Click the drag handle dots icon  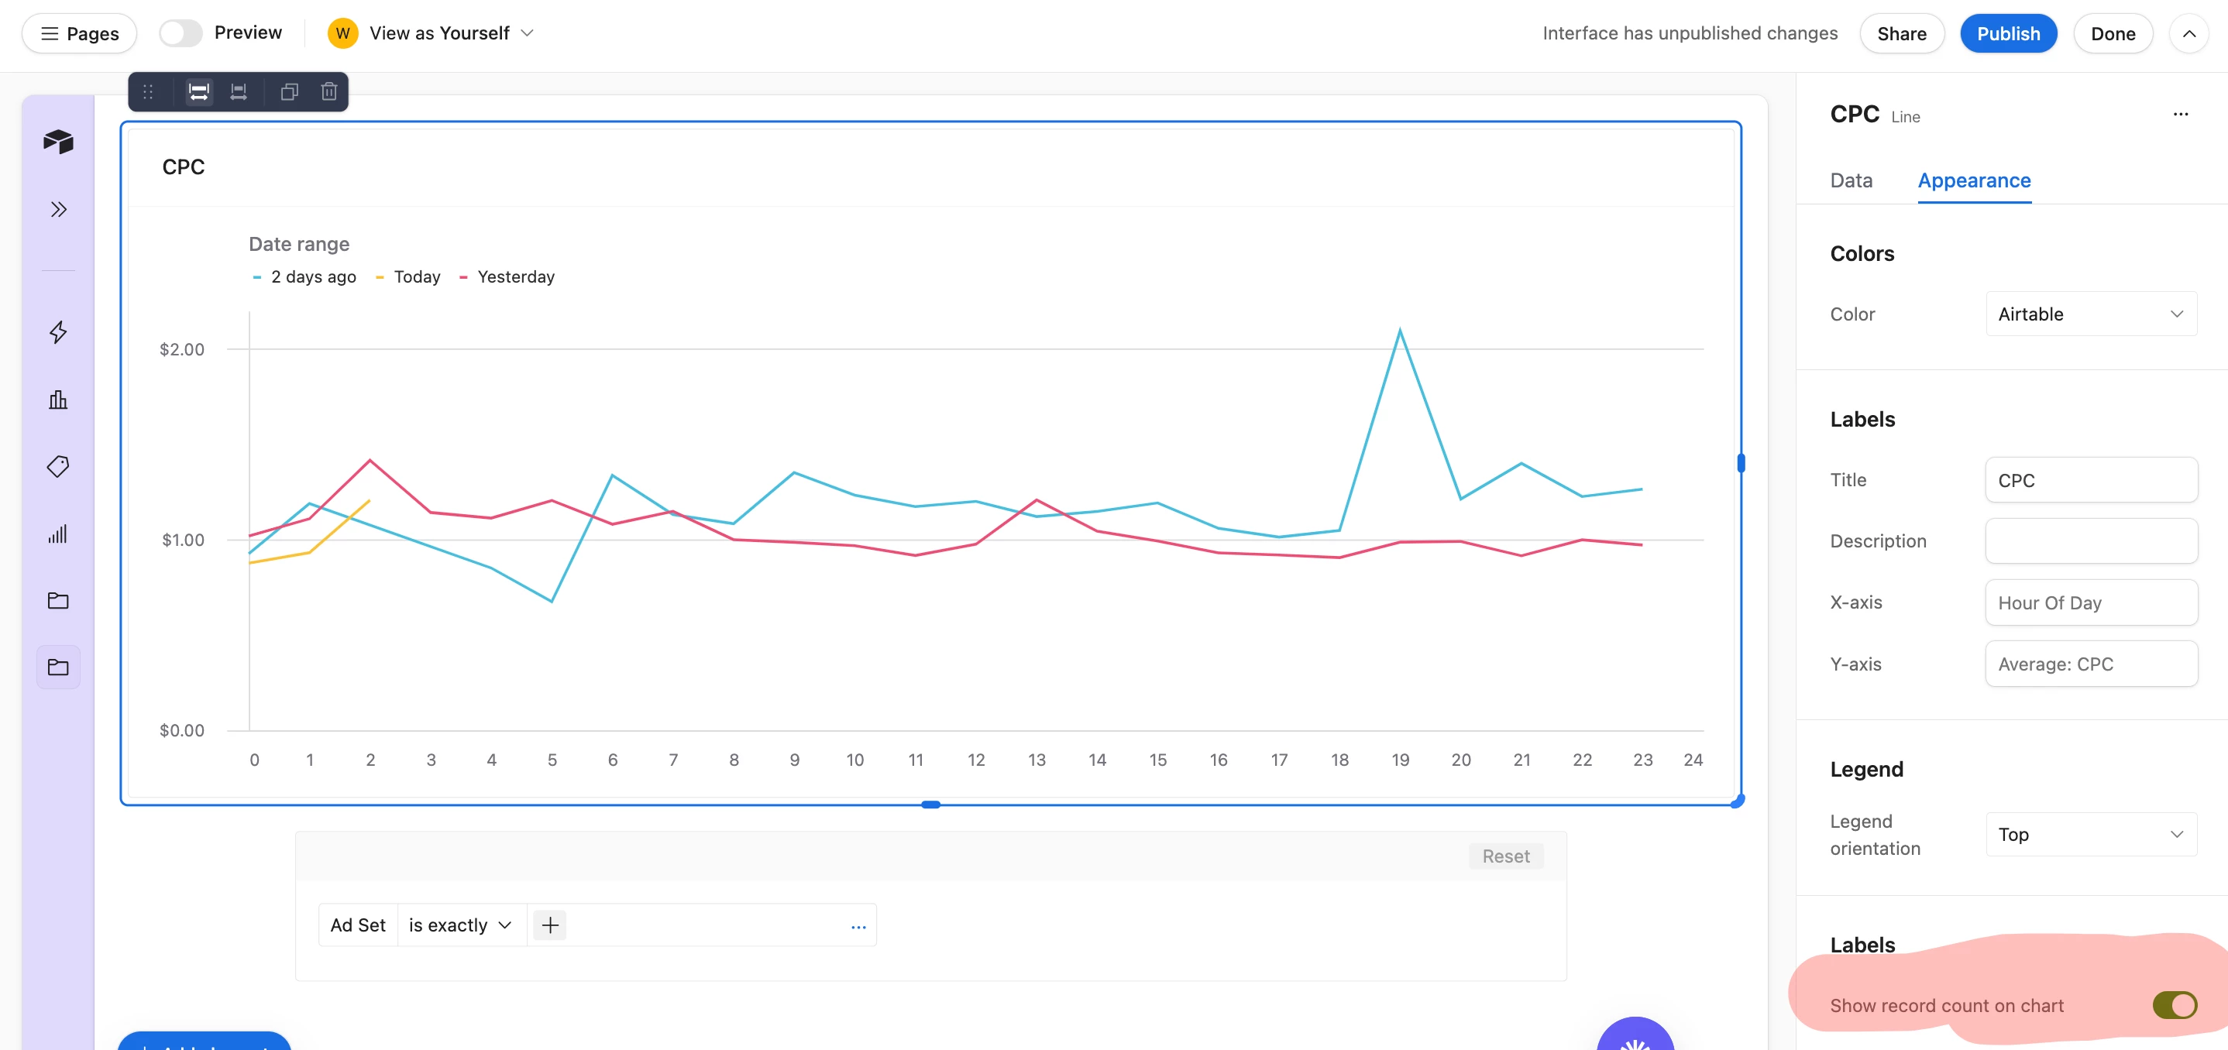click(x=148, y=91)
